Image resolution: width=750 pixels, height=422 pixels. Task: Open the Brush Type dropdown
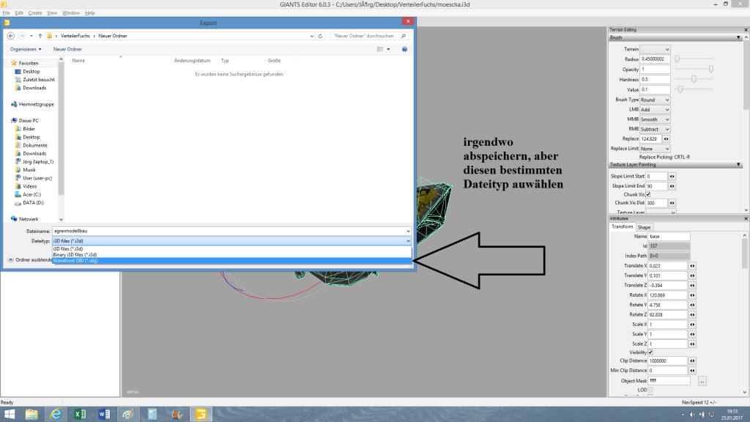pyautogui.click(x=655, y=100)
